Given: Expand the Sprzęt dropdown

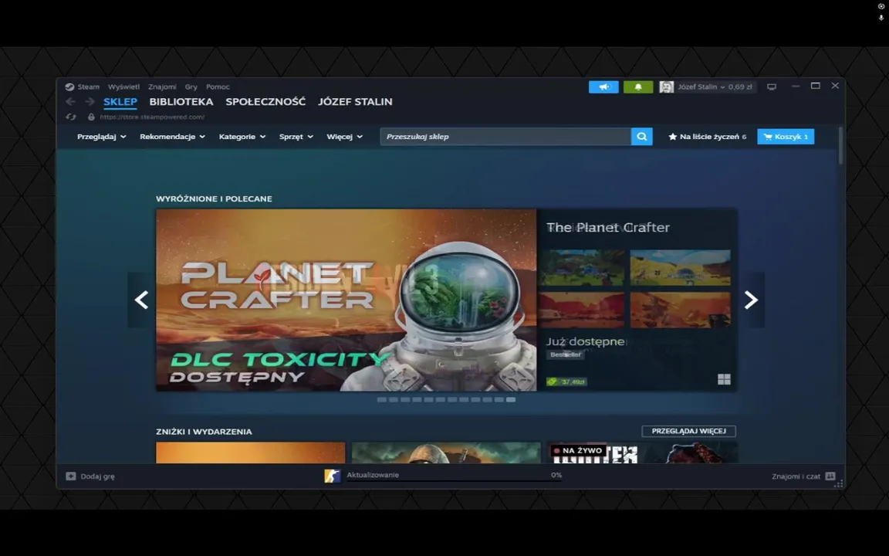Looking at the screenshot, I should [x=296, y=137].
